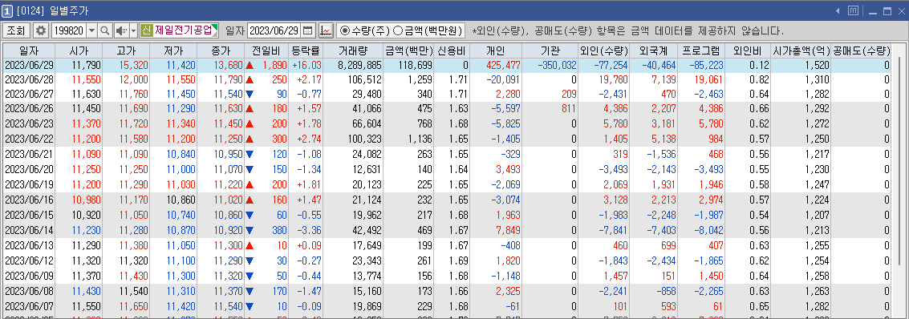Viewport: 909px width, 319px height.
Task: Click the market cap value 1,520
Action: click(818, 66)
